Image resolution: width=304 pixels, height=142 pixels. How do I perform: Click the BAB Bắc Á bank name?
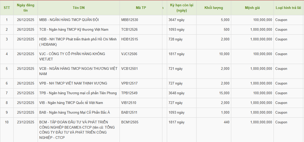pos(74,113)
